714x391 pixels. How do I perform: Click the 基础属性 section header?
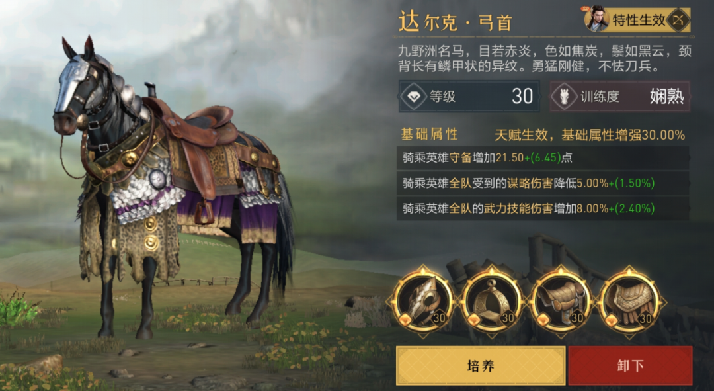click(x=429, y=134)
